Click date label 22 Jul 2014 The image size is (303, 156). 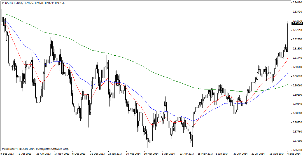click(x=259, y=154)
